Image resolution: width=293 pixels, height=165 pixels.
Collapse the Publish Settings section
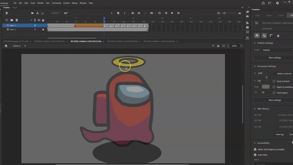[255, 43]
